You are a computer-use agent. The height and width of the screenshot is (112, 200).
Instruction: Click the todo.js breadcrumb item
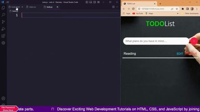pos(14,11)
